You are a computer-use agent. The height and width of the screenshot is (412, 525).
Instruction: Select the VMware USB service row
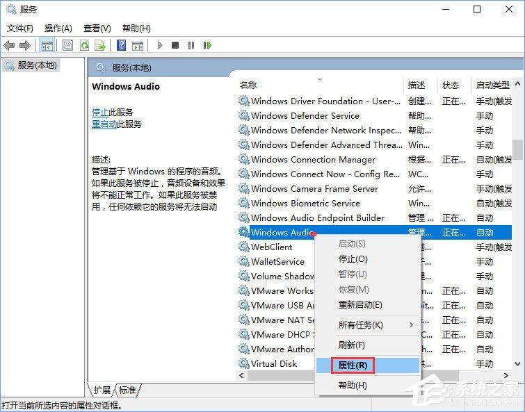pyautogui.click(x=276, y=305)
